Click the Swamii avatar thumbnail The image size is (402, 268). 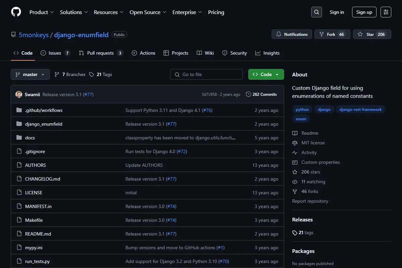click(x=19, y=94)
